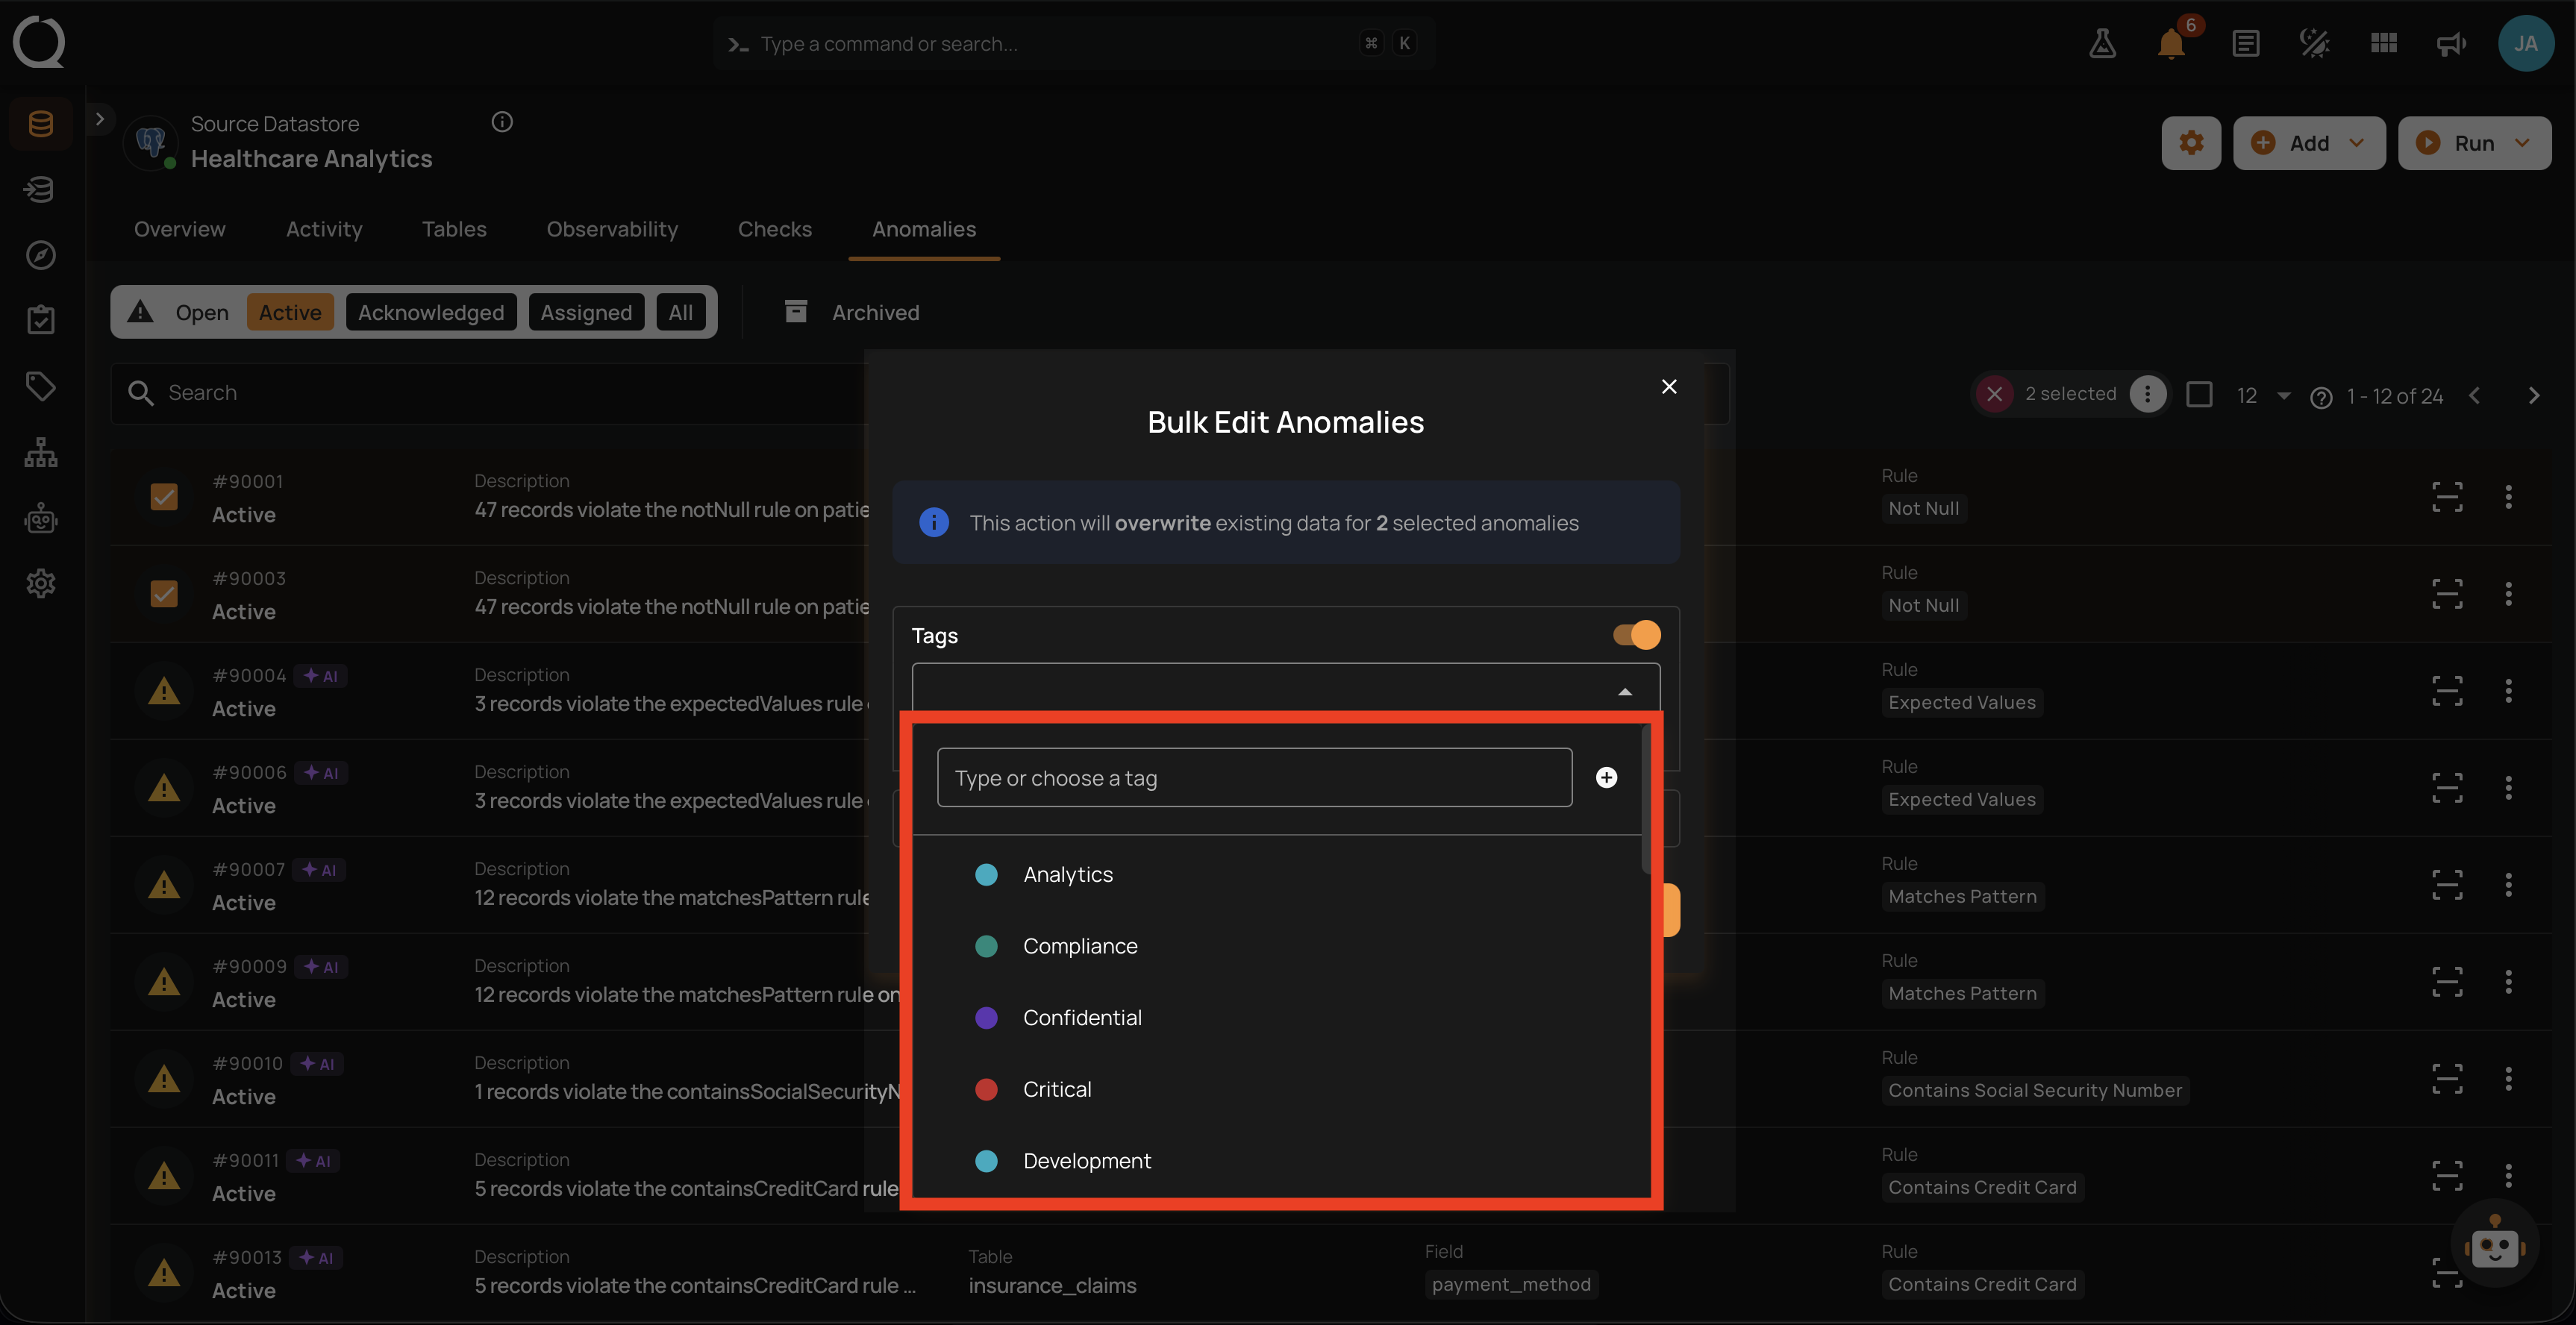2576x1325 pixels.
Task: Open page size dropdown showing 12
Action: (2263, 395)
